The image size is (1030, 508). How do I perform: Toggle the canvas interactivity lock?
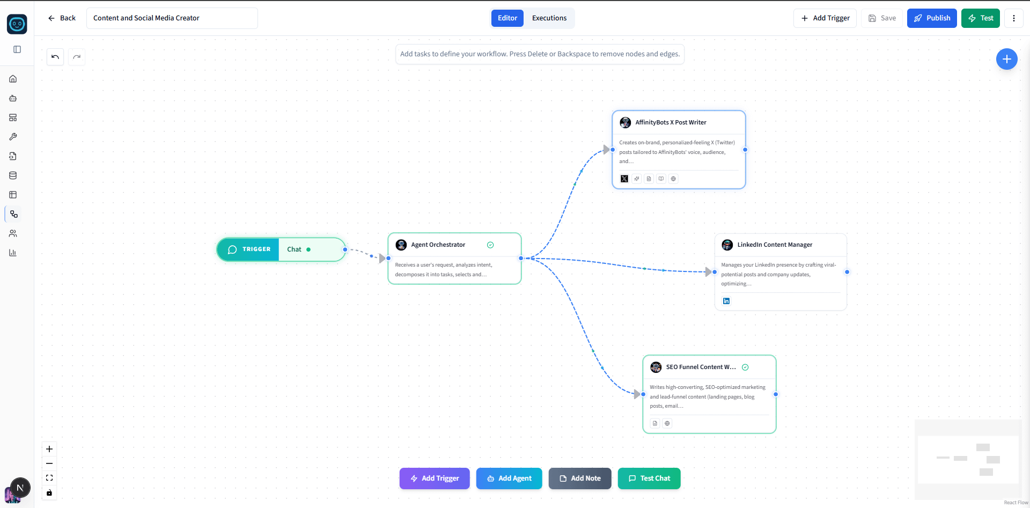pos(49,492)
